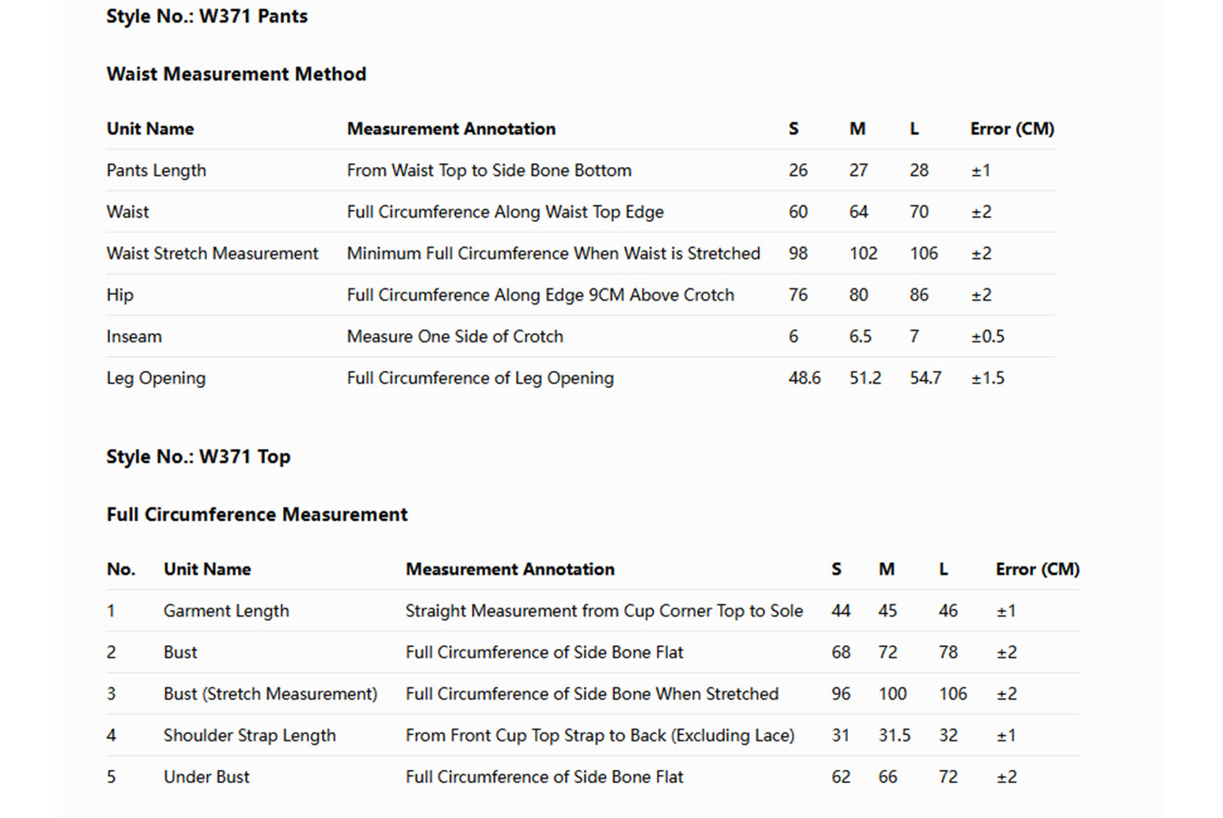Viewport: 1223px width, 818px height.
Task: Select the 'Waist Stretch Measurement' row name
Action: click(212, 253)
